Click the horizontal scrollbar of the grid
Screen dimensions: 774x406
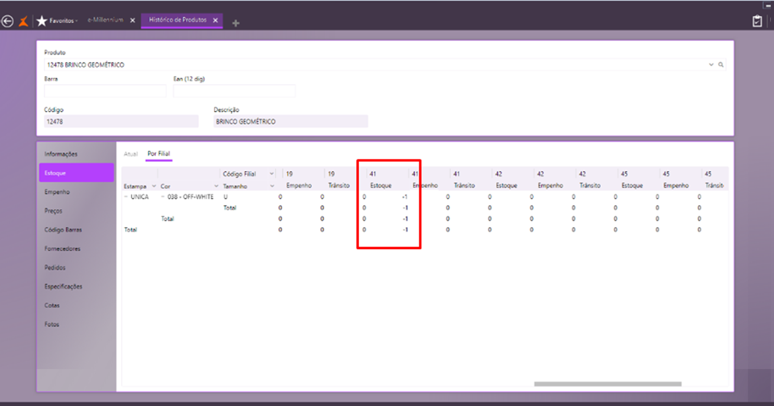click(x=607, y=384)
